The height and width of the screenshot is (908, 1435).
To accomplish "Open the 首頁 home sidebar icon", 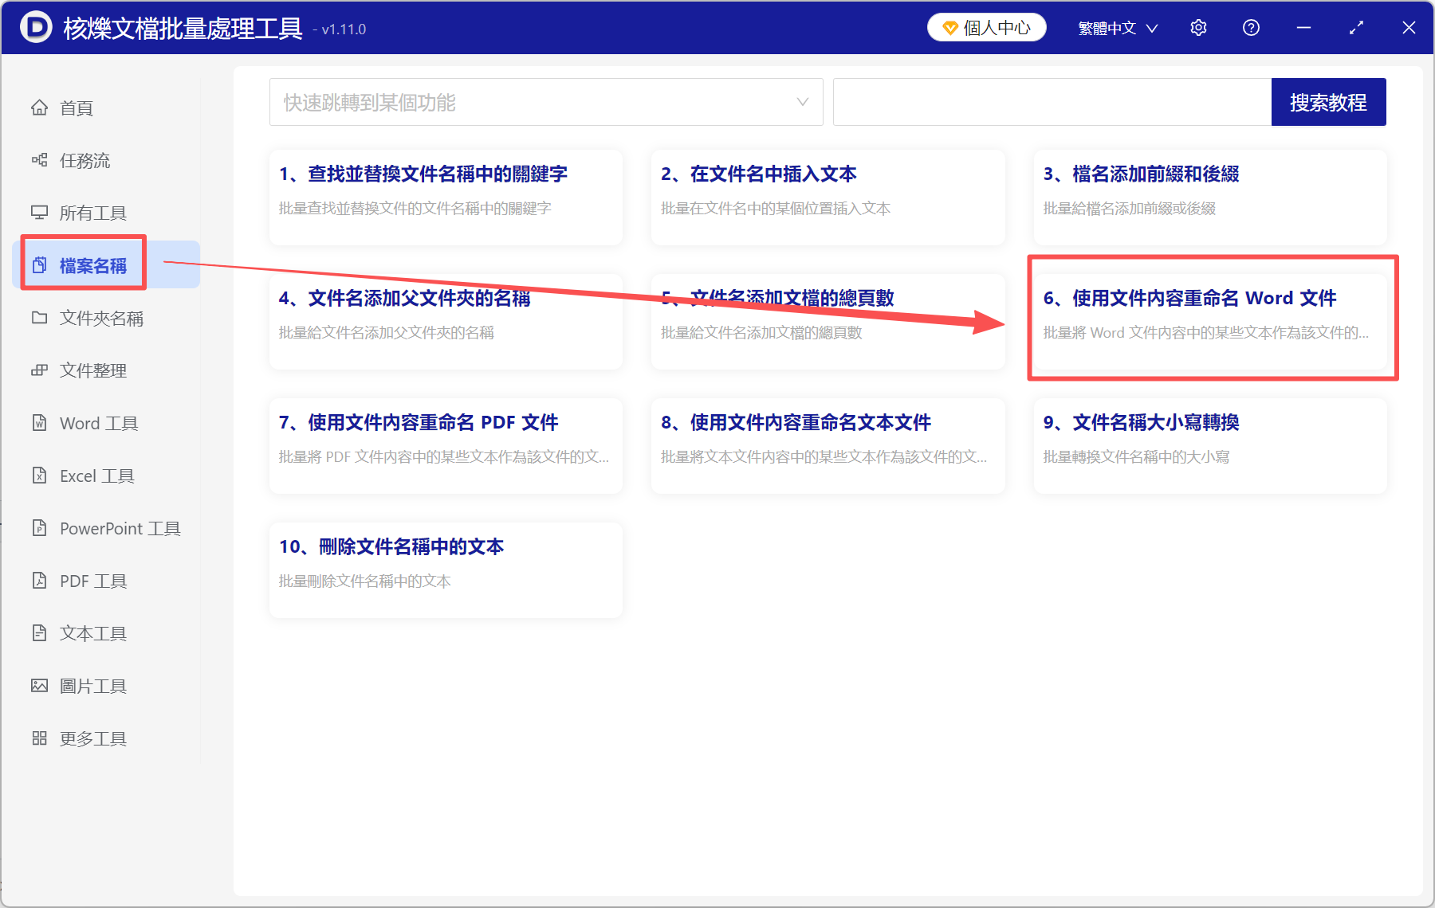I will (76, 108).
